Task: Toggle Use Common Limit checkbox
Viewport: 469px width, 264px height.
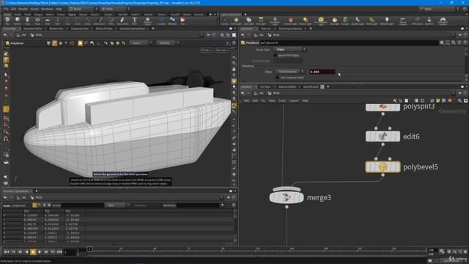Action: tap(277, 78)
